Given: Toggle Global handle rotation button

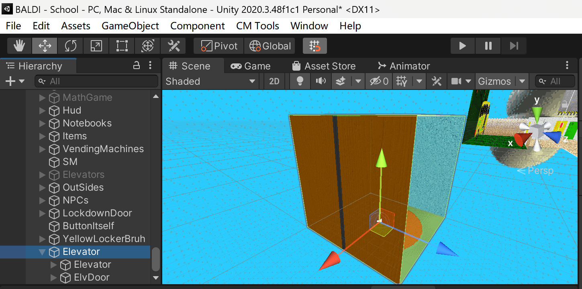Looking at the screenshot, I should [270, 46].
